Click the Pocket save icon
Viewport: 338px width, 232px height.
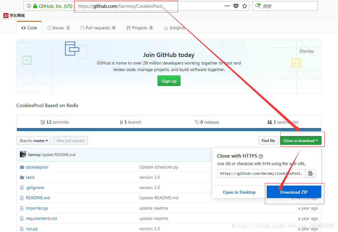236,6
